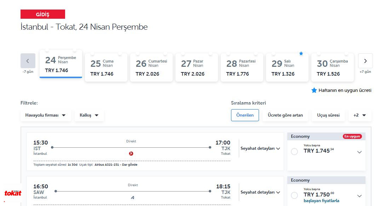Select the TRY 1.750 Economy fare radio
380x206 pixels.
pyautogui.click(x=294, y=195)
